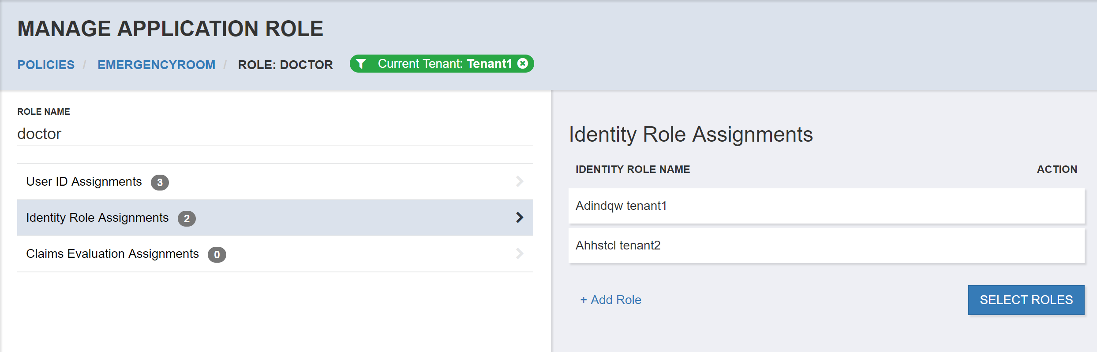1097x352 pixels.
Task: Go to the POLICIES breadcrumb link
Action: (x=46, y=65)
